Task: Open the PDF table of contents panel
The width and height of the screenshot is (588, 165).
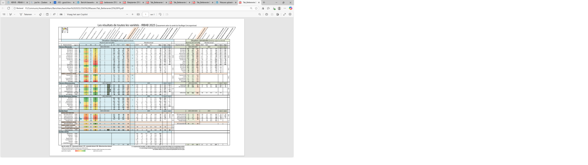Action: click(x=4, y=14)
